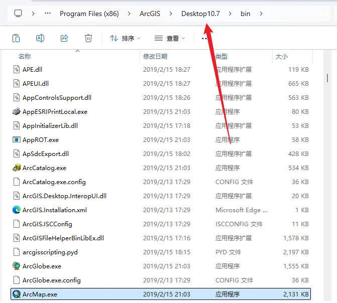Click the AppROT.exe file name
This screenshot has width=337, height=303.
pyautogui.click(x=41, y=140)
